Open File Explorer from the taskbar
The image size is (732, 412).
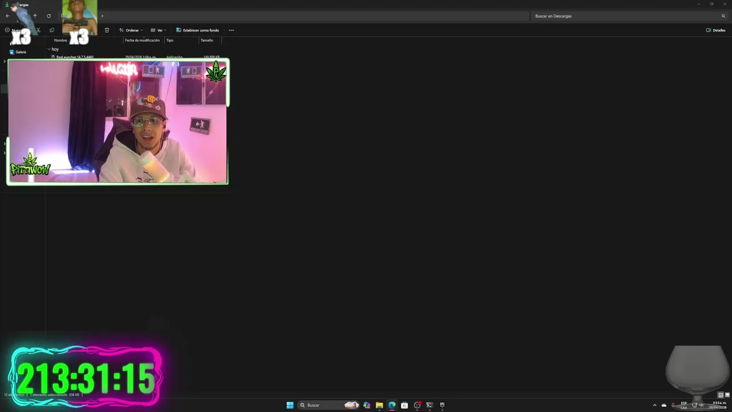click(379, 405)
